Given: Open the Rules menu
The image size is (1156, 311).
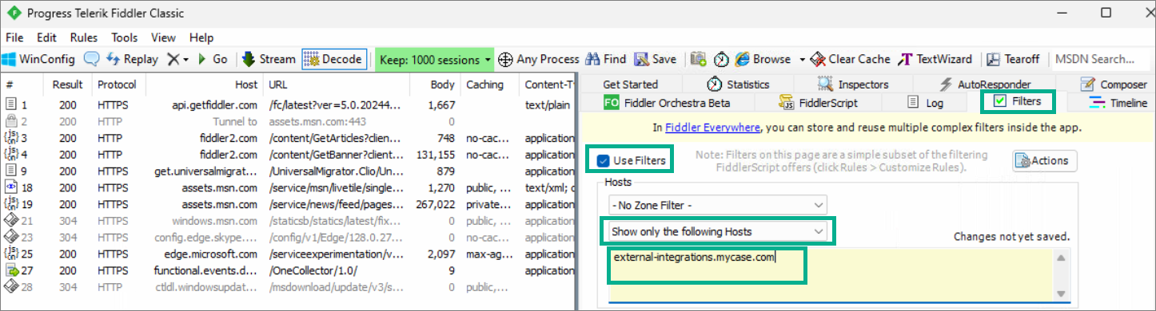Looking at the screenshot, I should 84,37.
